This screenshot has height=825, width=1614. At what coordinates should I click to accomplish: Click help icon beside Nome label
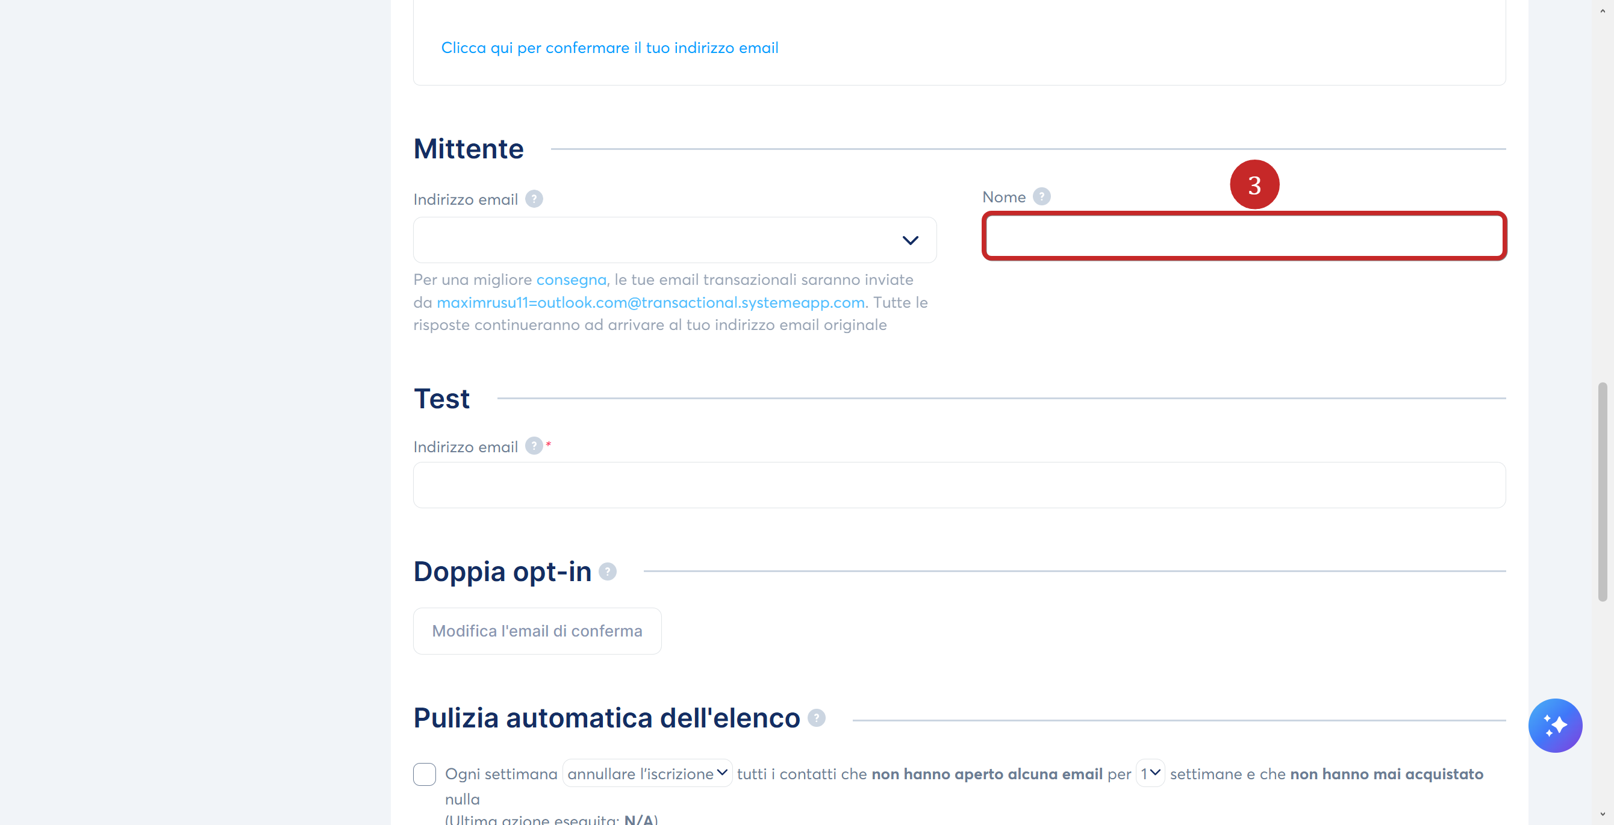[1041, 197]
